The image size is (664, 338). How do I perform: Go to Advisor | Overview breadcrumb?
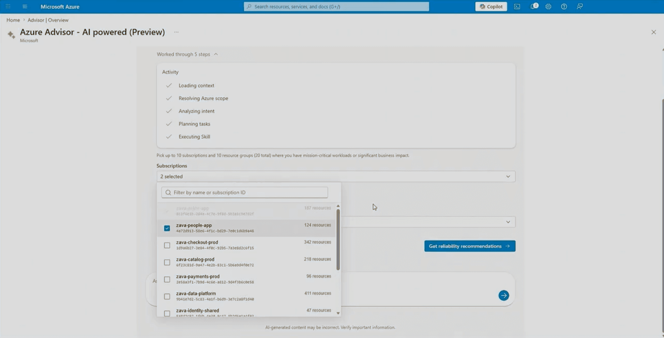point(48,20)
